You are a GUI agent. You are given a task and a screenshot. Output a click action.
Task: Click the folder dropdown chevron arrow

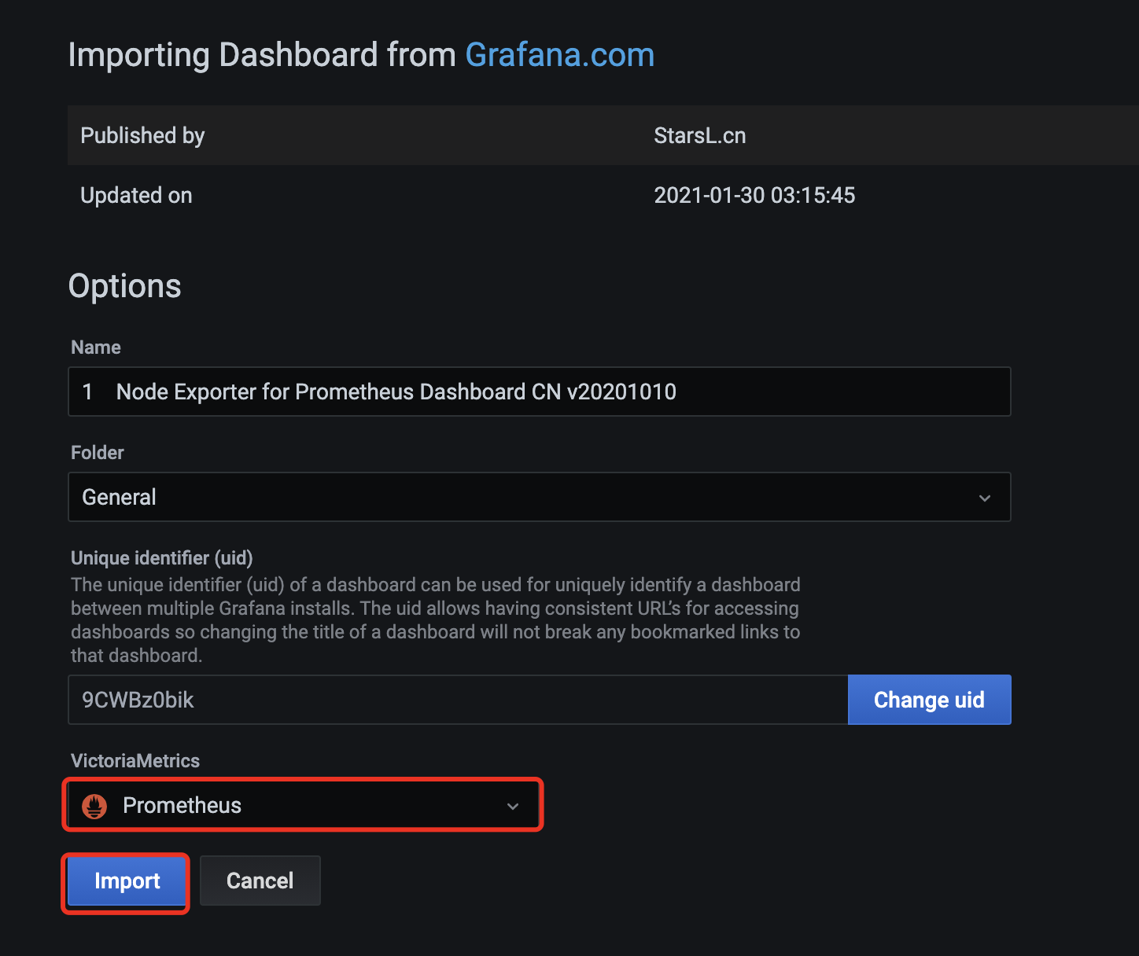point(985,498)
